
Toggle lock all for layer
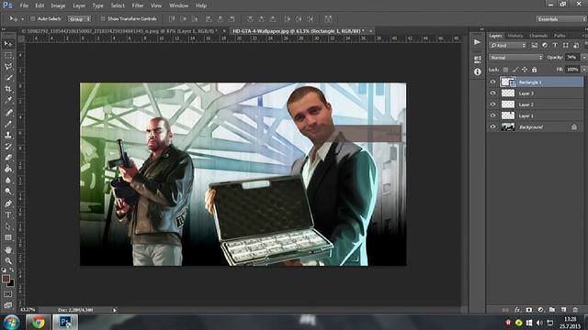534,70
